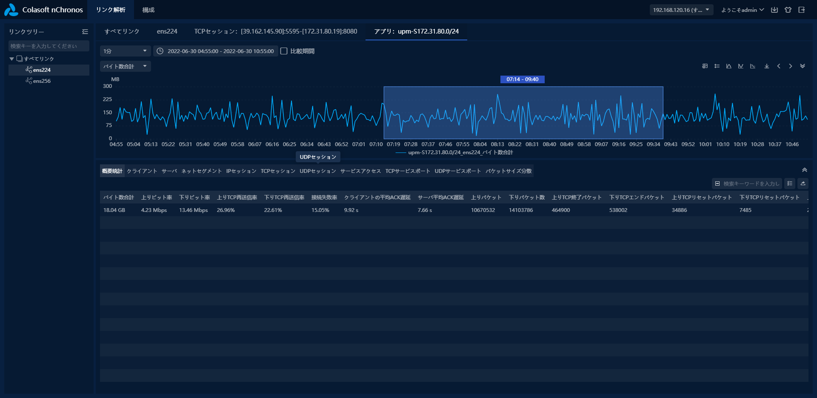Click the link tree search input field
This screenshot has width=817, height=398.
coord(49,46)
